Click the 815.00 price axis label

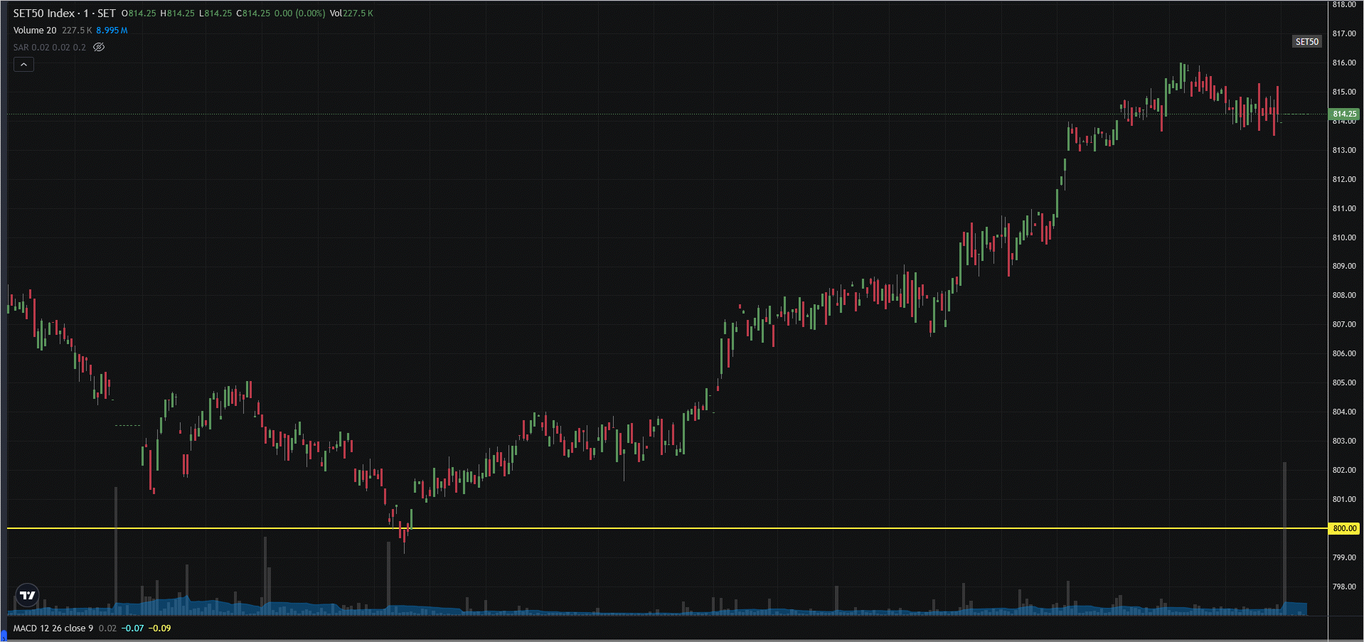click(x=1344, y=92)
